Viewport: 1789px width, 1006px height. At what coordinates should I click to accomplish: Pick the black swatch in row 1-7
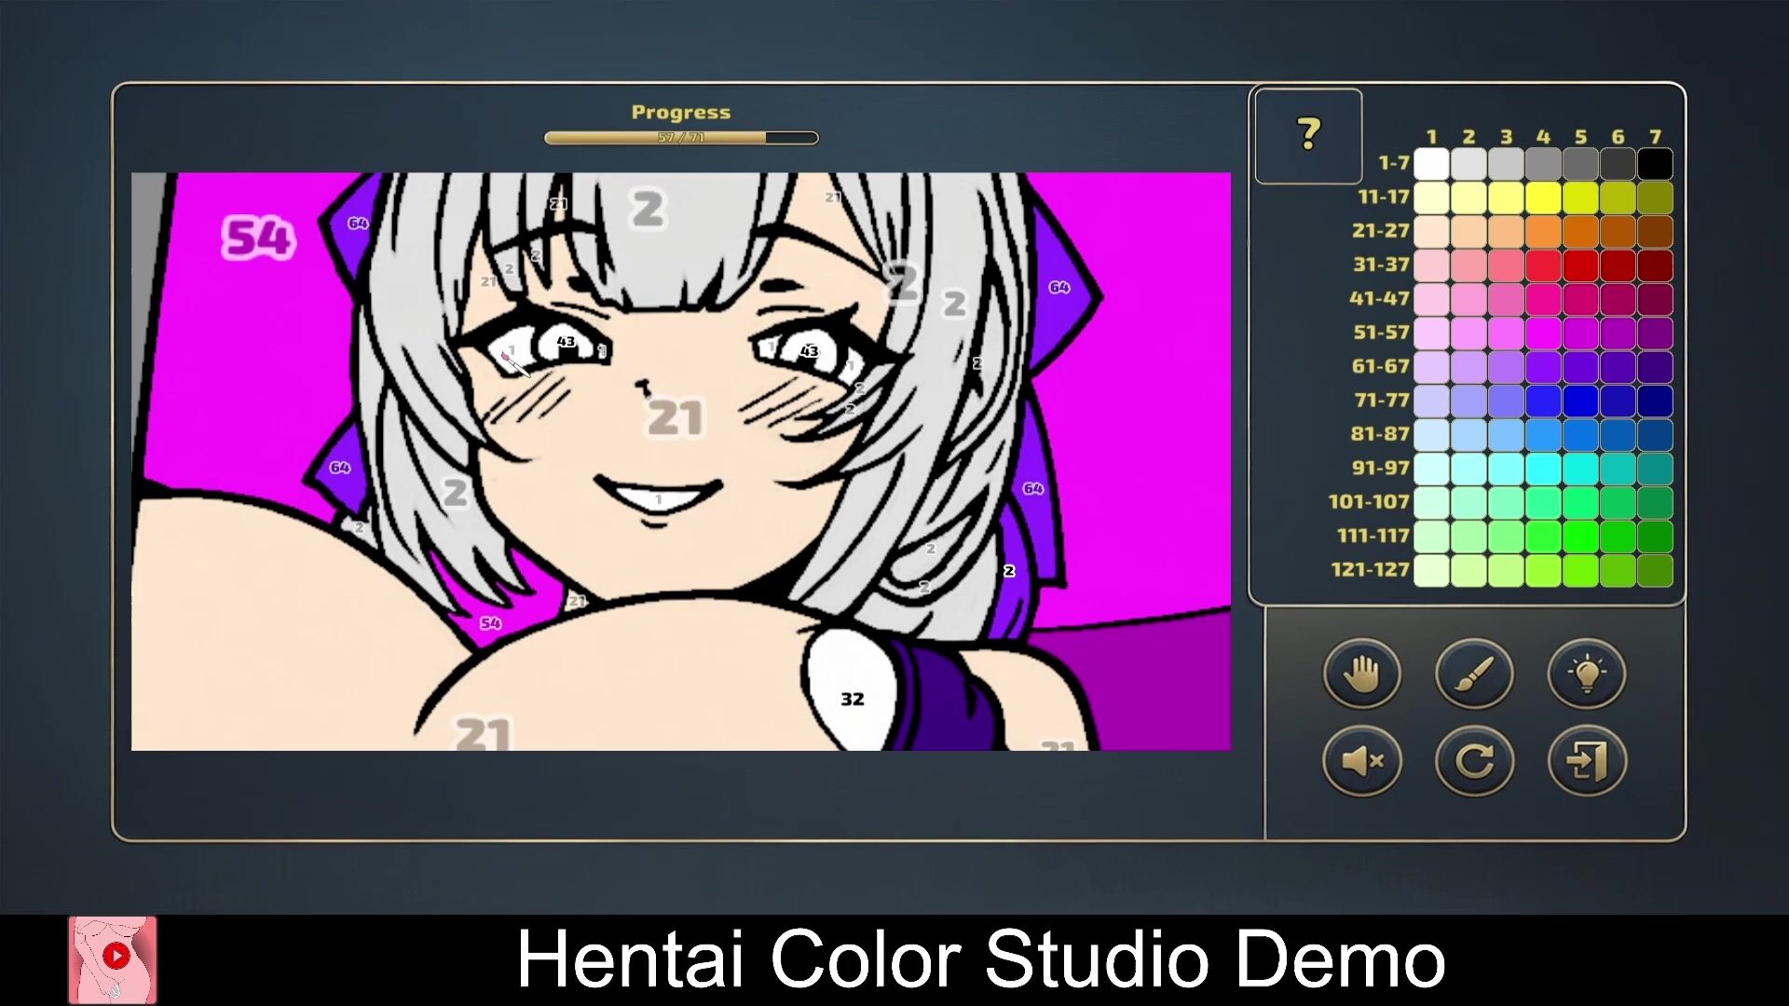tap(1655, 164)
